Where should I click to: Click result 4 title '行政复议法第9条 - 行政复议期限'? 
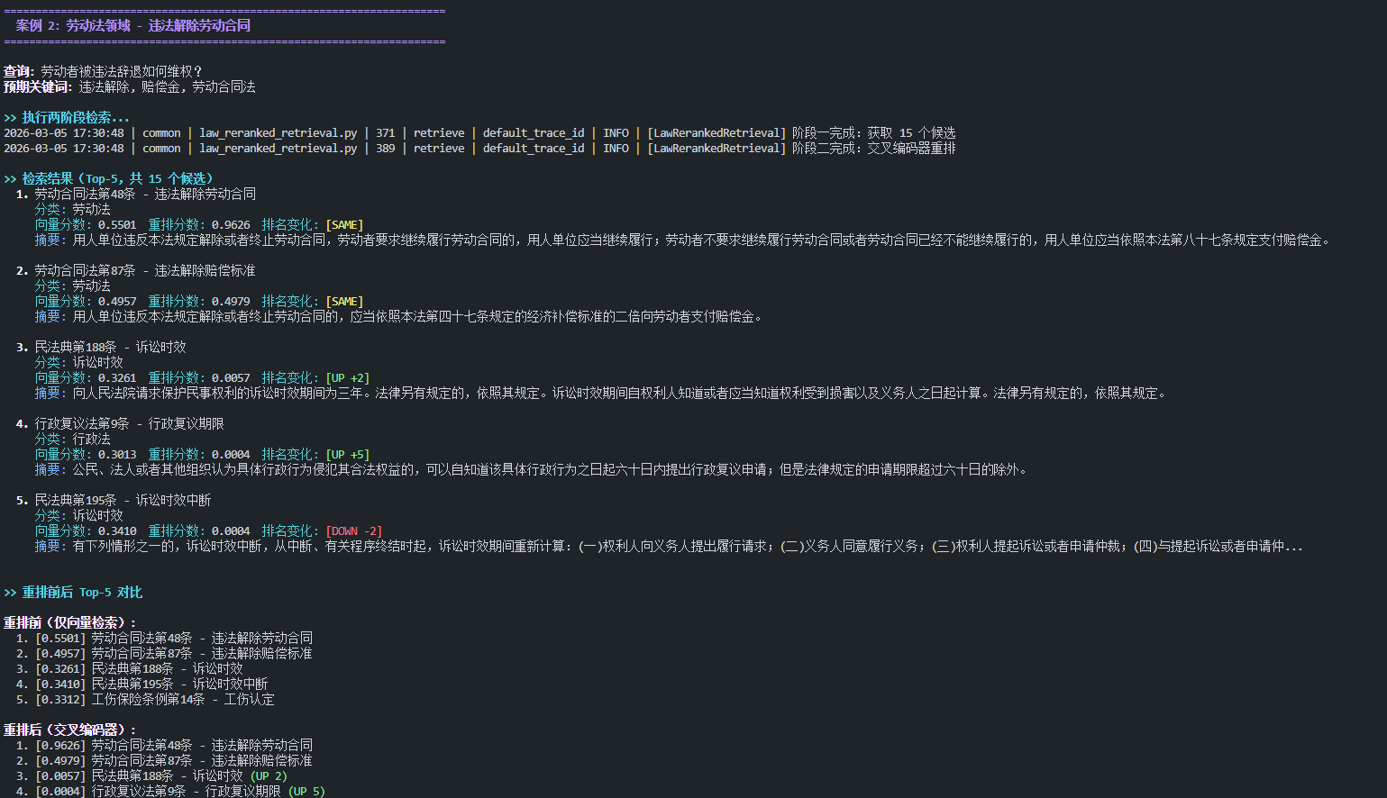(129, 423)
